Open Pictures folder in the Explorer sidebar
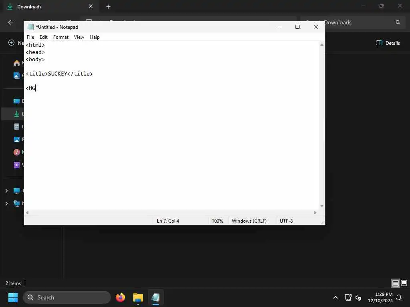Screen dimensions: 410x307 coord(17,140)
